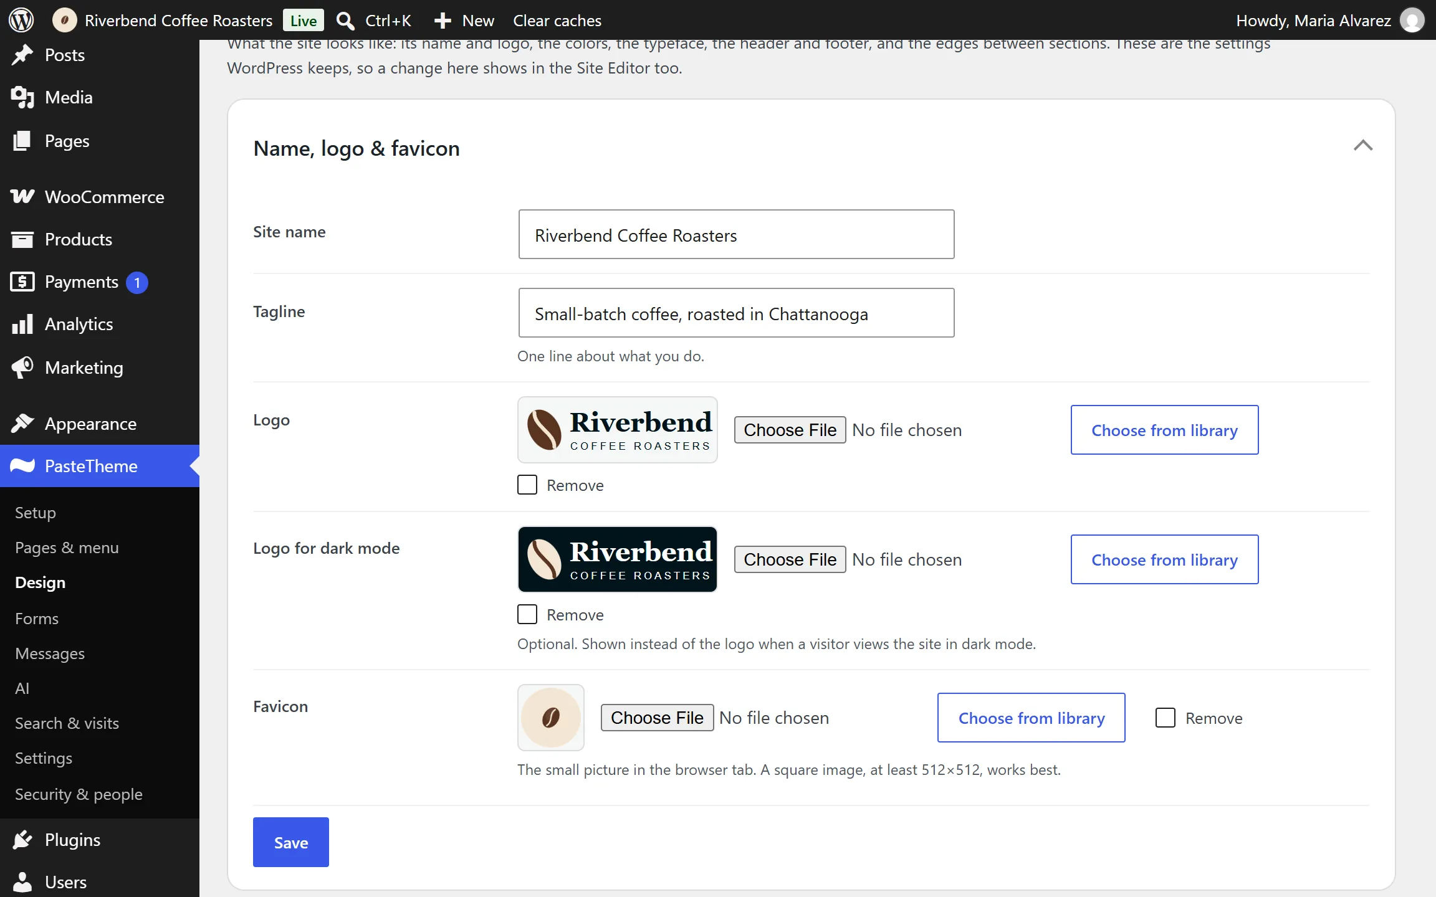Screen dimensions: 1436x897
Task: Choose Favicon from library
Action: 1032,718
